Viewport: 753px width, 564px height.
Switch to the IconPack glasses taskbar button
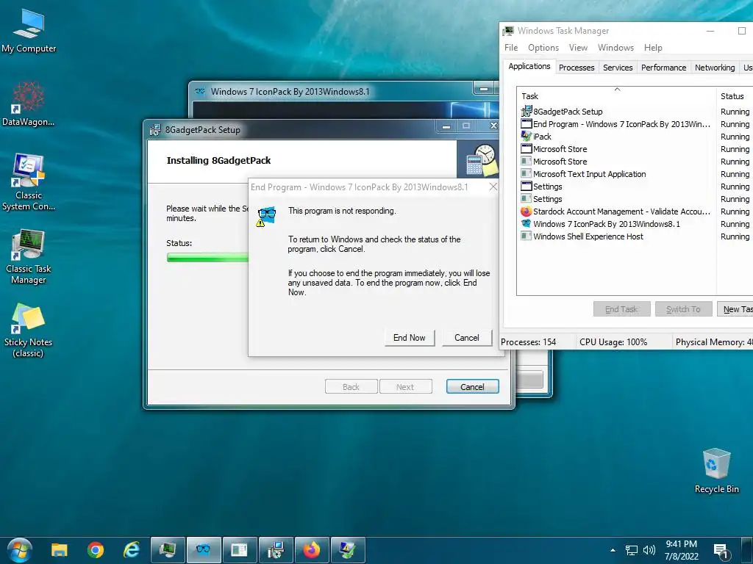(x=204, y=549)
